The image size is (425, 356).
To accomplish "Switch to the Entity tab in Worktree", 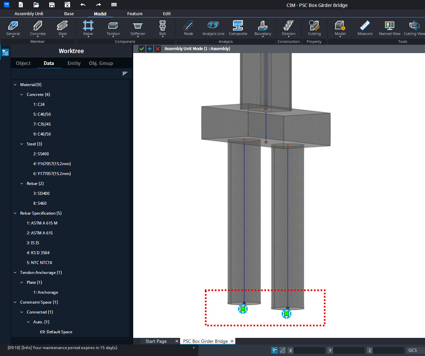I will click(x=74, y=63).
